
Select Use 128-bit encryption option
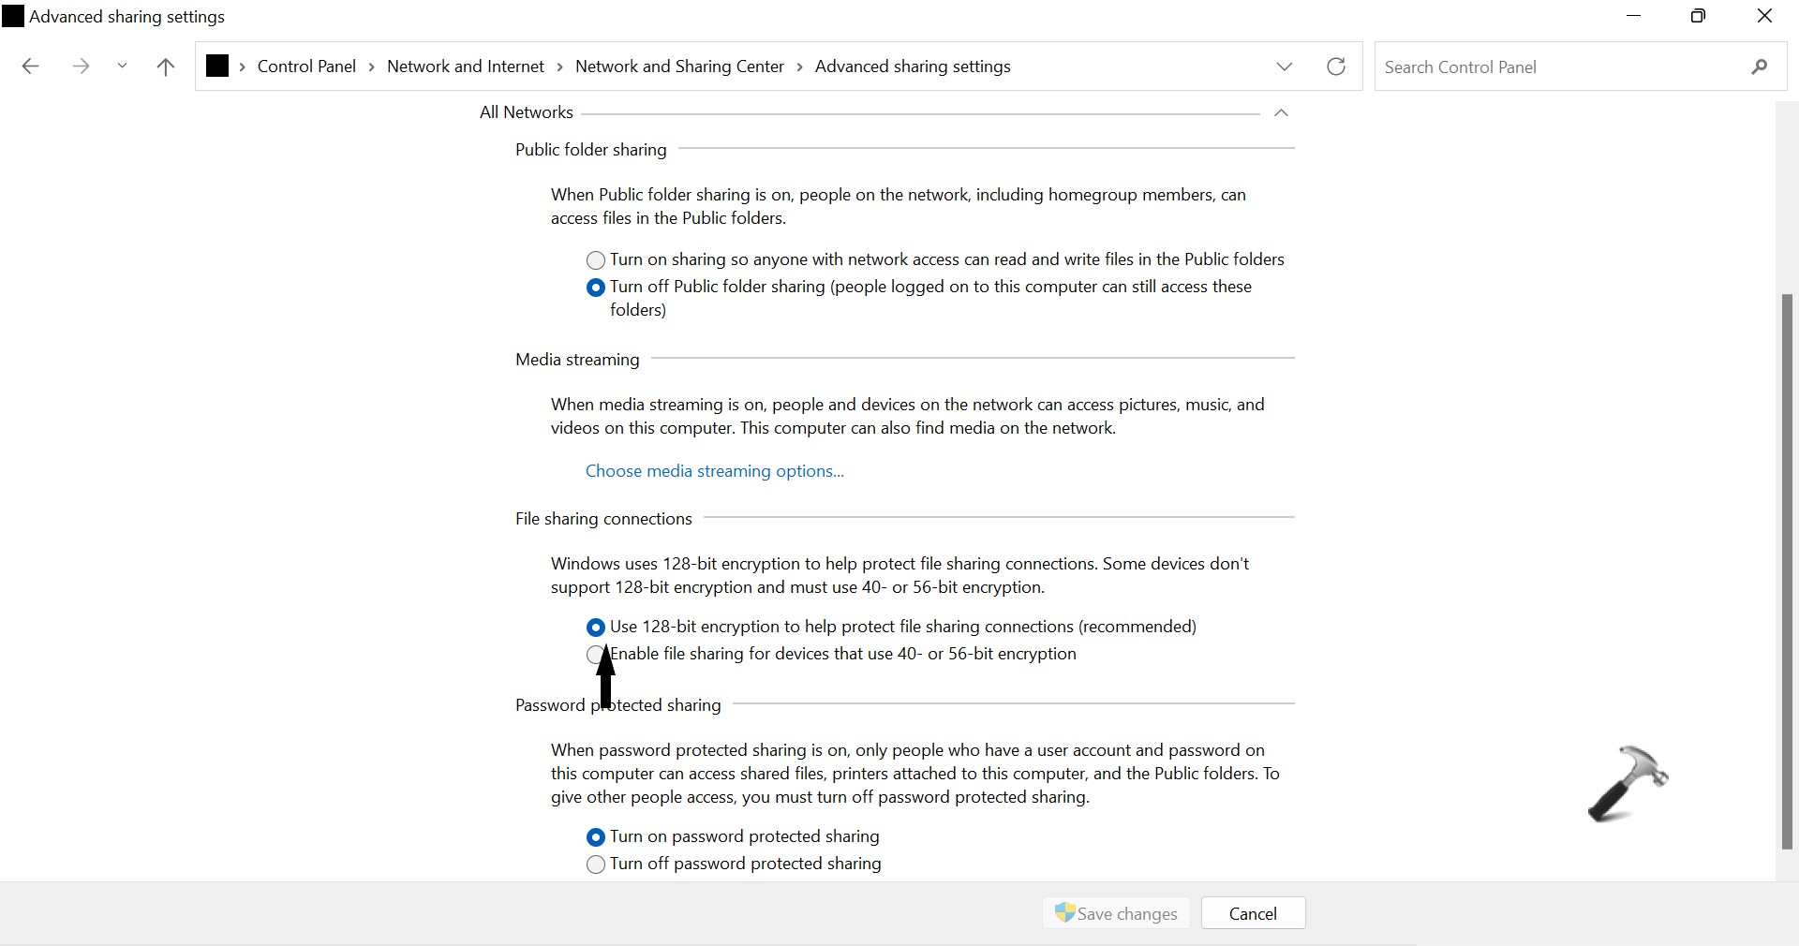point(595,628)
